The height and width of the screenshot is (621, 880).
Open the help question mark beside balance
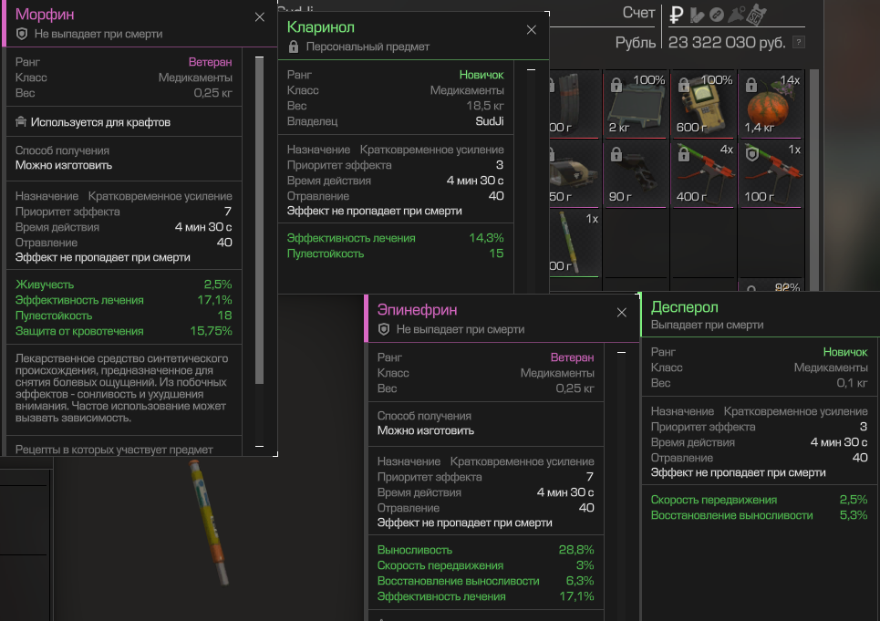click(x=799, y=42)
